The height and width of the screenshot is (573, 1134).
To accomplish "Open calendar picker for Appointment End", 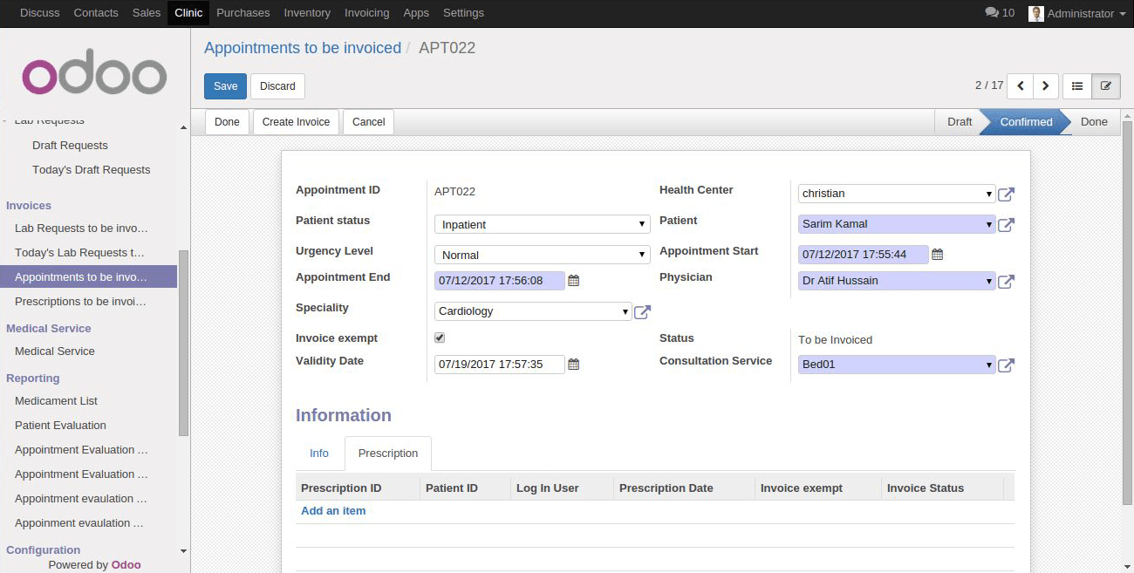I will pyautogui.click(x=574, y=281).
